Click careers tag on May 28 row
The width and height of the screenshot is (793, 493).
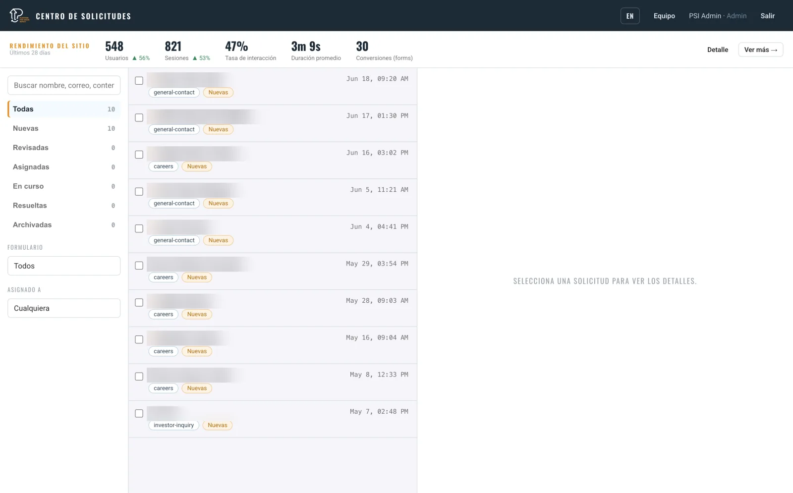[x=164, y=314]
